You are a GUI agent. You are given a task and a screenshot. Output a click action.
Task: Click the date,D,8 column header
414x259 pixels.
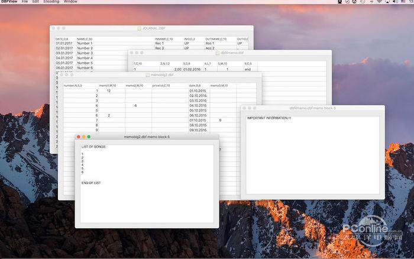click(196, 85)
